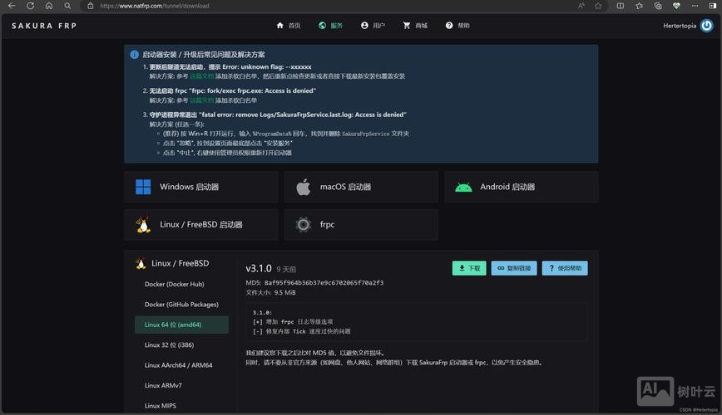The image size is (722, 415).
Task: Select the Android 启动器 card
Action: 522,187
